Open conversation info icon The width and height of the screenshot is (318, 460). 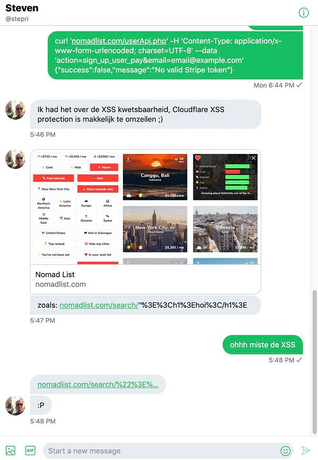click(x=304, y=13)
